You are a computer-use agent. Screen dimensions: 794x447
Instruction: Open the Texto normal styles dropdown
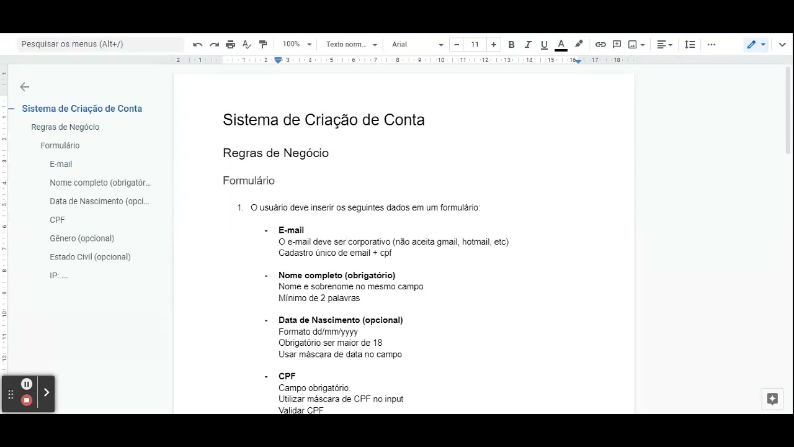pos(350,44)
